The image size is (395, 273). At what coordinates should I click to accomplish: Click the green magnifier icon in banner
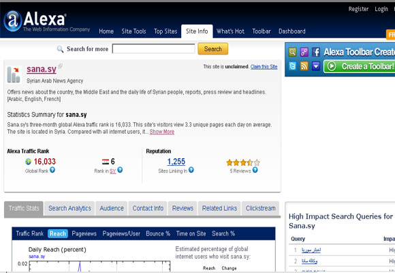(292, 52)
